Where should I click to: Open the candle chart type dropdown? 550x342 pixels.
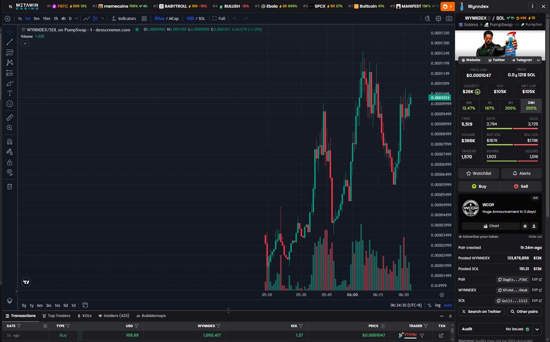[x=102, y=18]
